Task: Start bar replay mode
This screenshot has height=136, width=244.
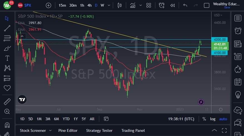Action: pyautogui.click(x=172, y=6)
